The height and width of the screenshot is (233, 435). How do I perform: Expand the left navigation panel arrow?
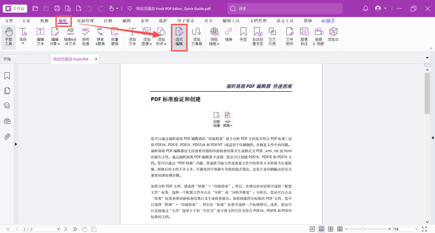[x=16, y=144]
